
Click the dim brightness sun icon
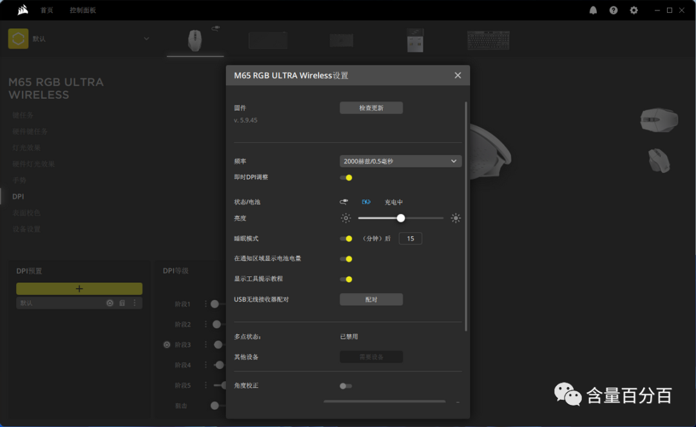(346, 218)
